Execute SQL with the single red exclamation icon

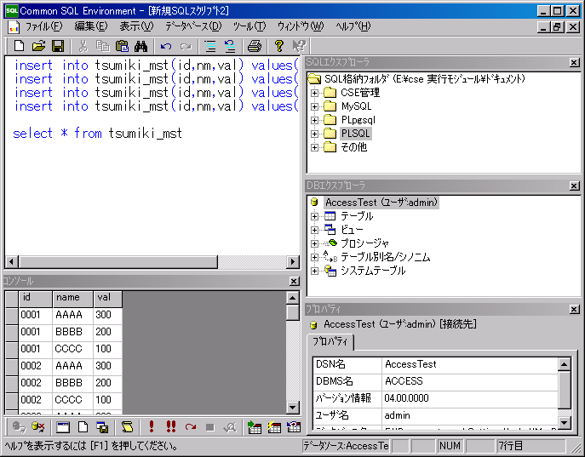point(152,427)
